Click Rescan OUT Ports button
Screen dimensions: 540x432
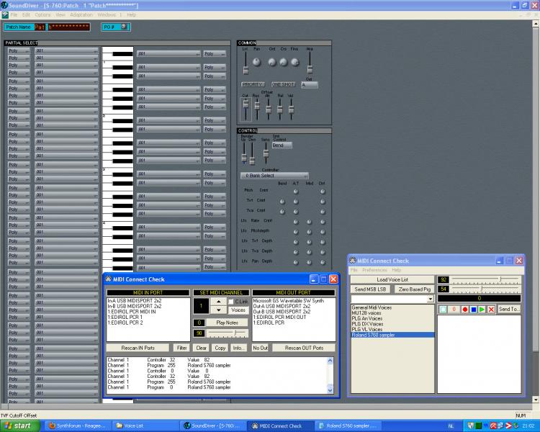(x=304, y=348)
